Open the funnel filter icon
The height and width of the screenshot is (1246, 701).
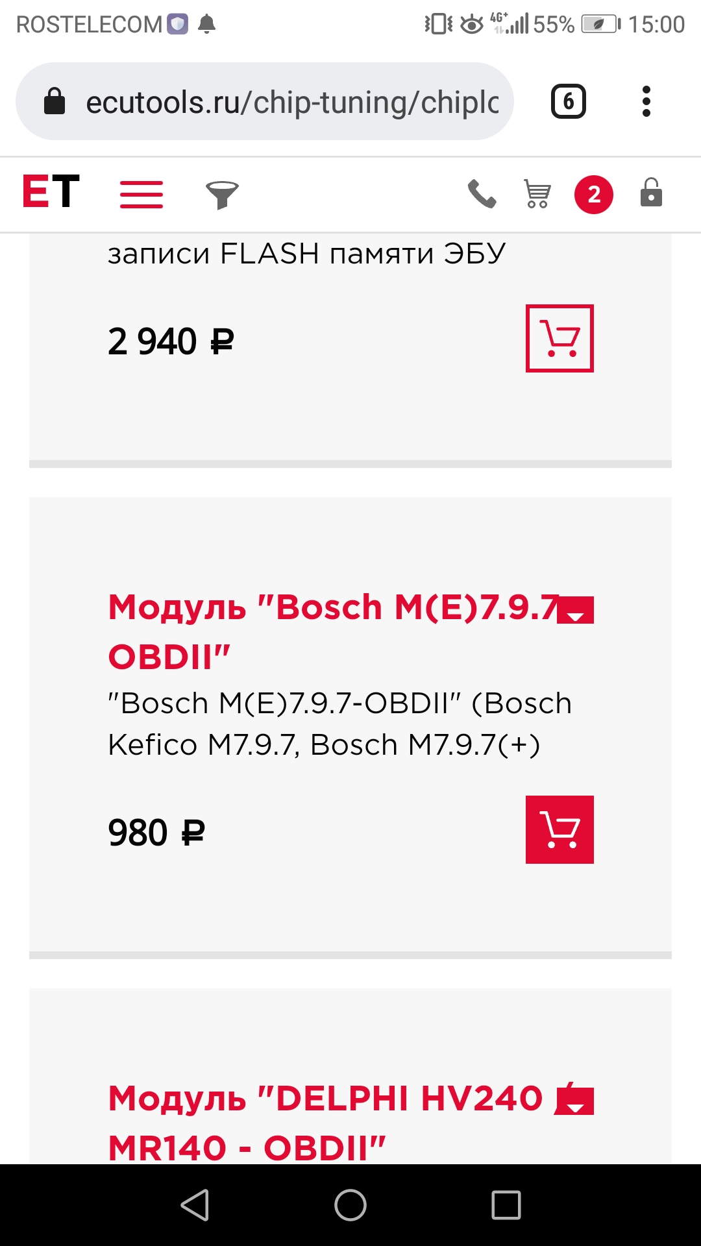pyautogui.click(x=222, y=195)
